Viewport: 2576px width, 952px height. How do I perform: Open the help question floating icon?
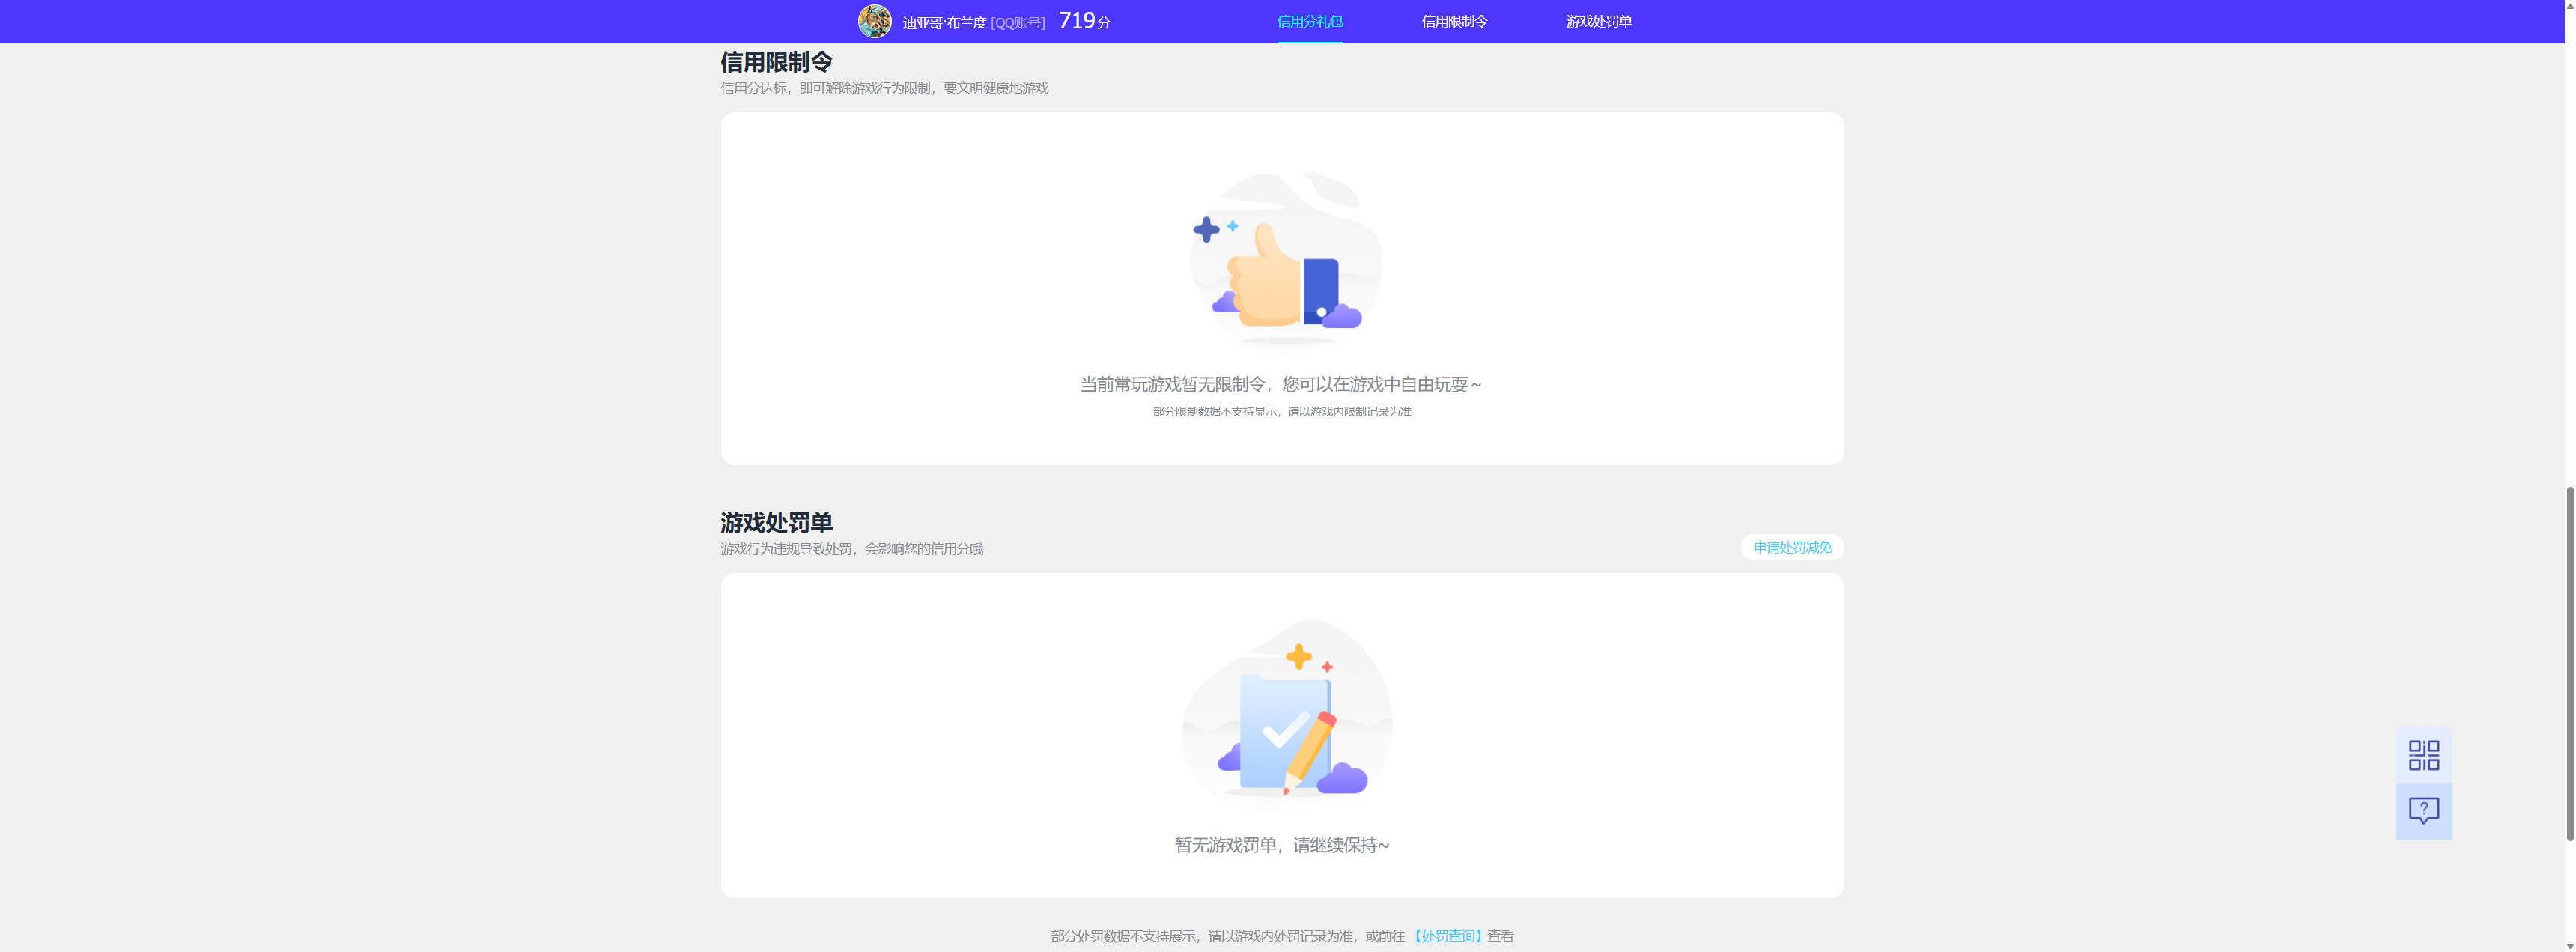(x=2423, y=811)
